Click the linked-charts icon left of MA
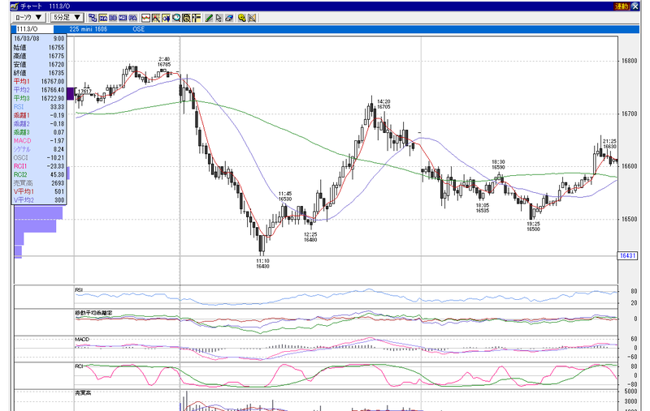 click(x=93, y=18)
